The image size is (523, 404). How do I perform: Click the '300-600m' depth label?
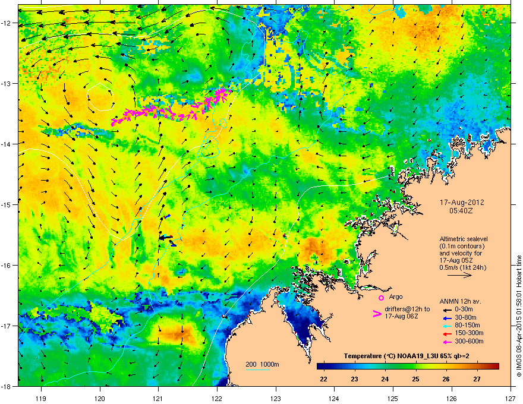click(x=469, y=341)
